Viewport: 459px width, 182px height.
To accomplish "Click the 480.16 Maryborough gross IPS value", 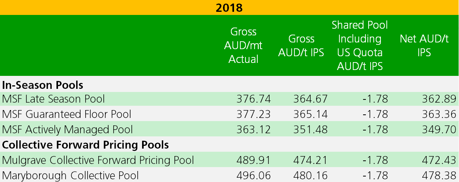I will pos(311,176).
